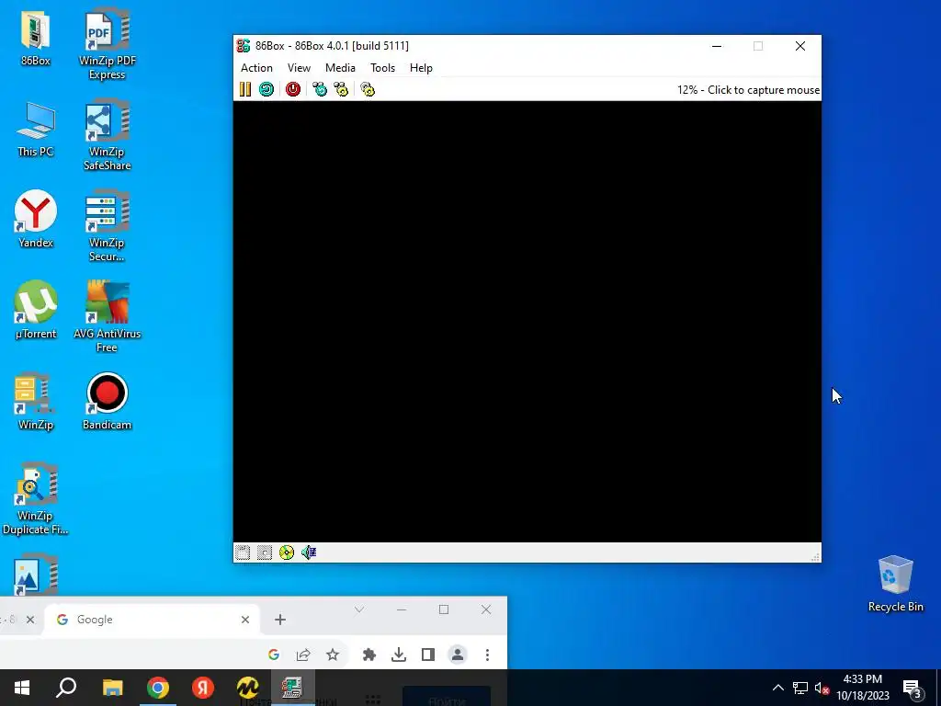This screenshot has height=706, width=941.
Task: Open the clock showing 4:33 PM
Action: pos(862,688)
